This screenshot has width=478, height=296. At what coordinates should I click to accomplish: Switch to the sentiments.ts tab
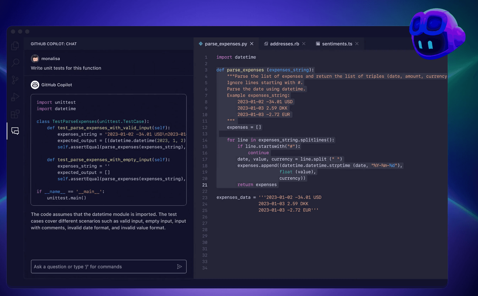[337, 44]
